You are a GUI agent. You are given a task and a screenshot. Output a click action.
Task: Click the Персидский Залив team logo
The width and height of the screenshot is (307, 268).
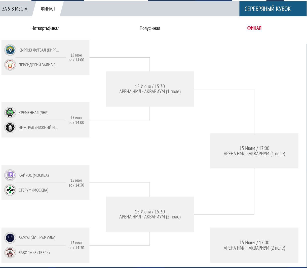(x=10, y=65)
